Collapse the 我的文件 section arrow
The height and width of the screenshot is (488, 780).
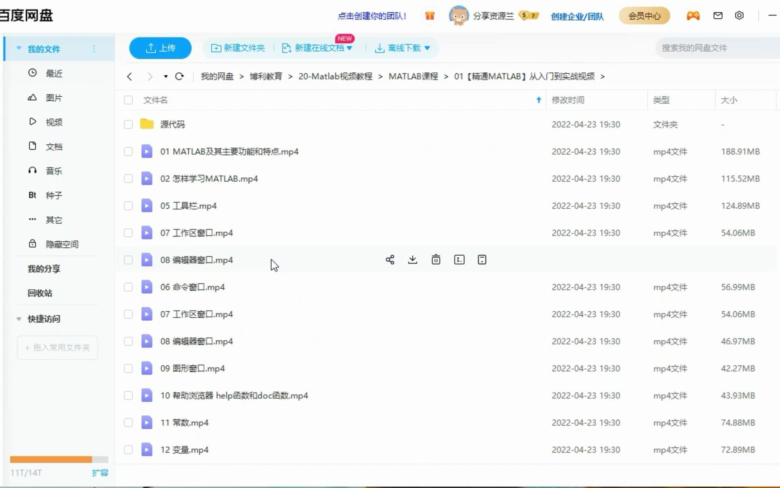pyautogui.click(x=19, y=48)
